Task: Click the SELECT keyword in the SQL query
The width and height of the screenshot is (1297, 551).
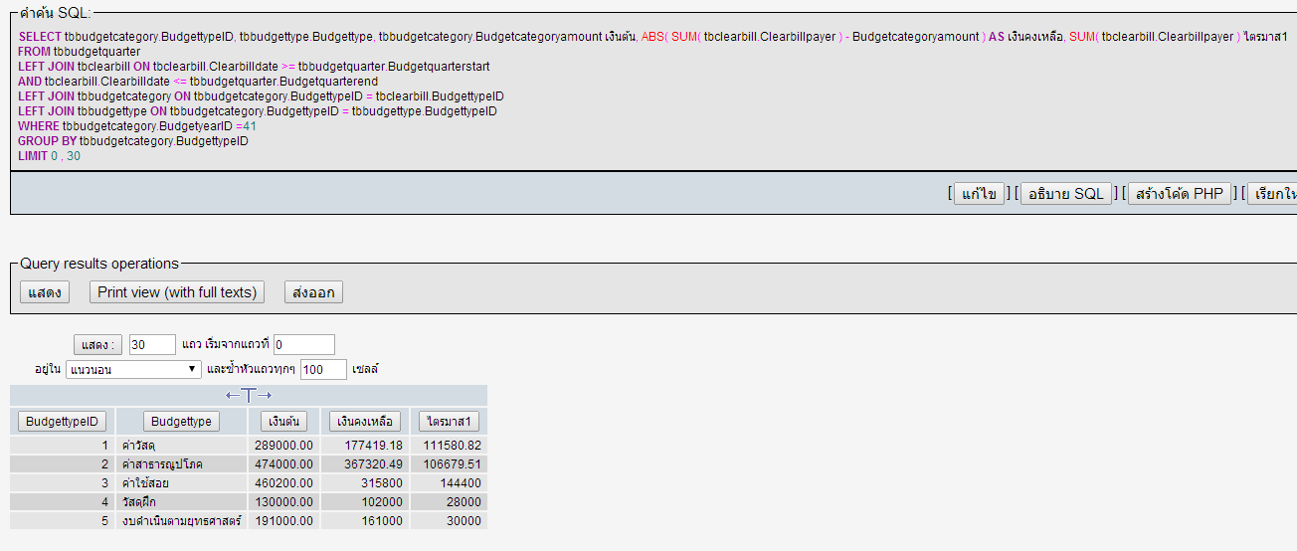Action: [40, 37]
